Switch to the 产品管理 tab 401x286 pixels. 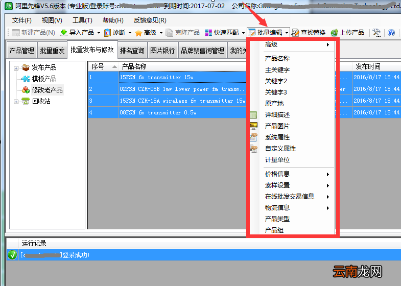(x=22, y=51)
